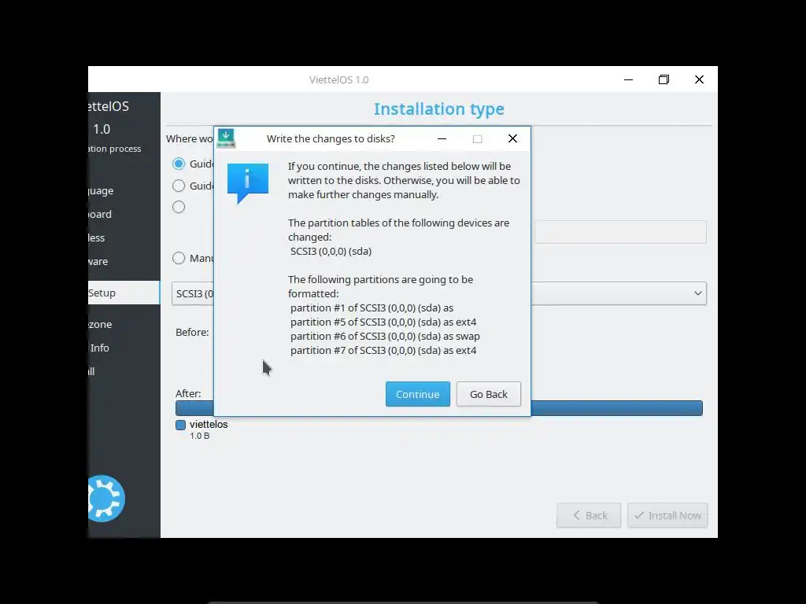The height and width of the screenshot is (604, 806).
Task: Click the Go Back button in dialog
Action: point(488,394)
